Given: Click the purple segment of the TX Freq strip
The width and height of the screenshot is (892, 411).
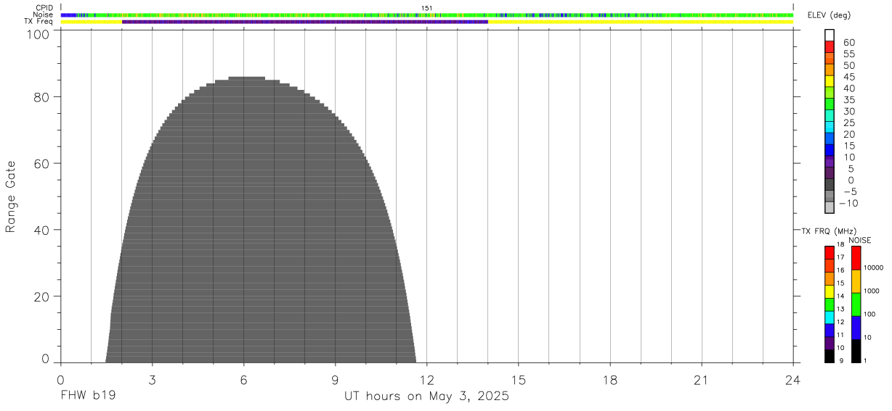Looking at the screenshot, I should click(x=305, y=22).
